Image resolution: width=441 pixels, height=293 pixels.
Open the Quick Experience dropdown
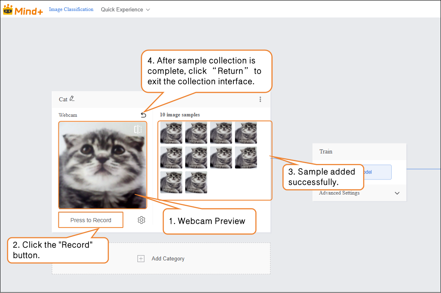(125, 9)
